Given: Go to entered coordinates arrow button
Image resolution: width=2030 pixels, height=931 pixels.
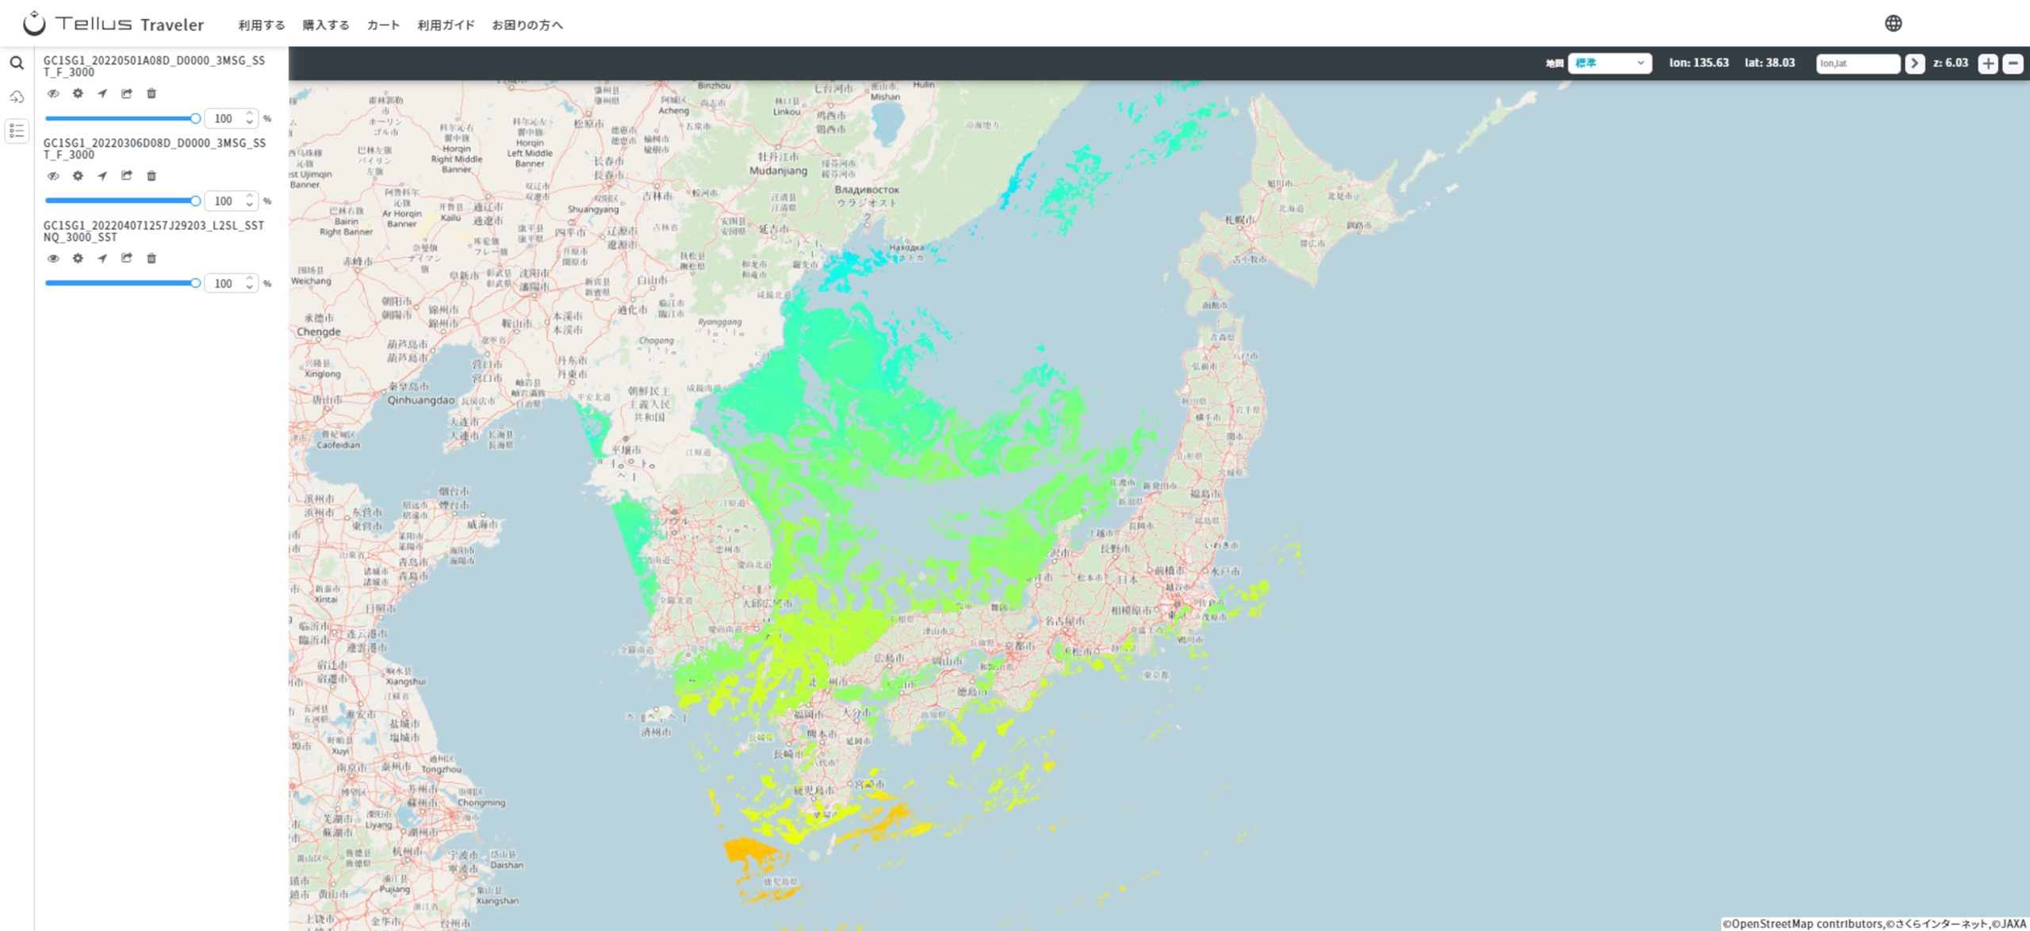Looking at the screenshot, I should 1914,63.
